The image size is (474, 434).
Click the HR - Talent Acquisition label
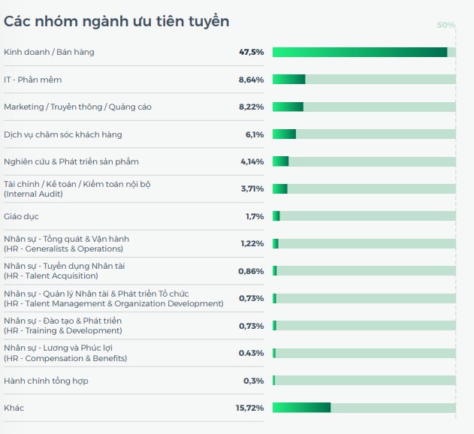(50, 276)
